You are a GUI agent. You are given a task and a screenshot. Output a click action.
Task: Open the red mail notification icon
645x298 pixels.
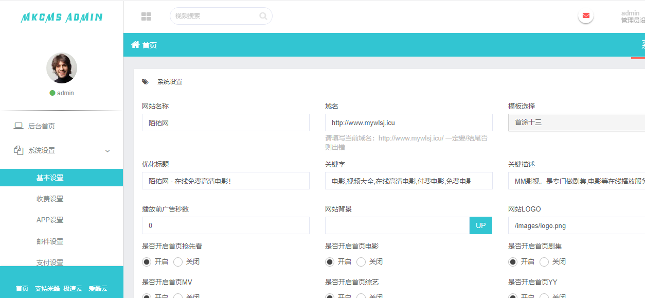click(585, 15)
